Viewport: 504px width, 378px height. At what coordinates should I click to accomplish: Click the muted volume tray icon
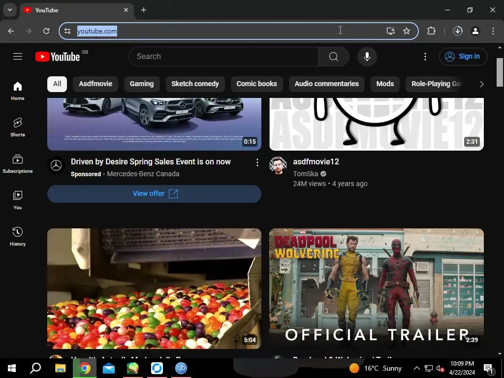pos(440,368)
